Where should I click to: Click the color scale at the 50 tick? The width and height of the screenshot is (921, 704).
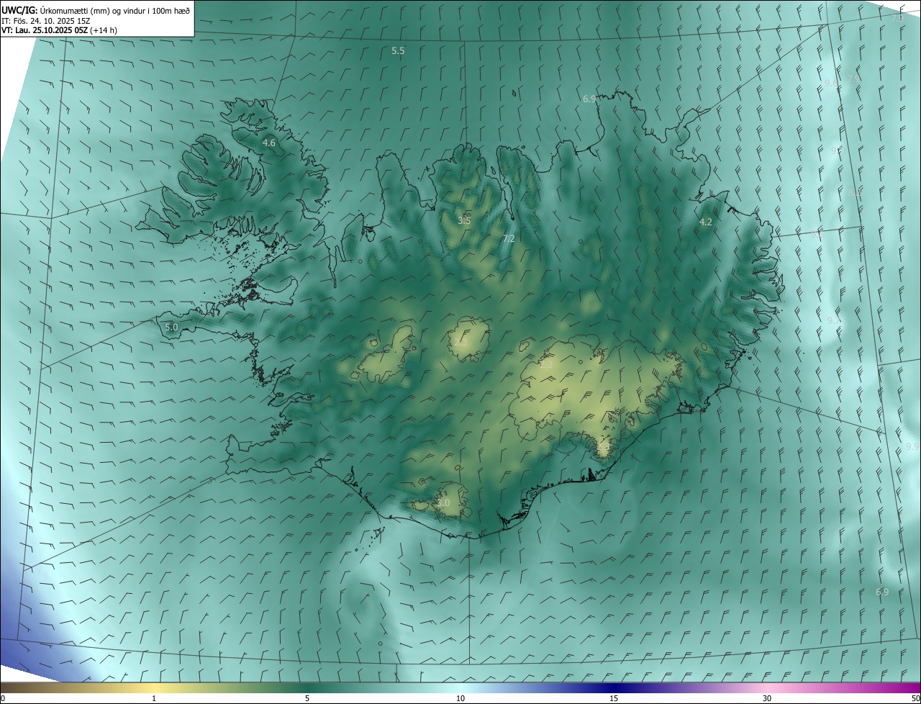pos(915,698)
